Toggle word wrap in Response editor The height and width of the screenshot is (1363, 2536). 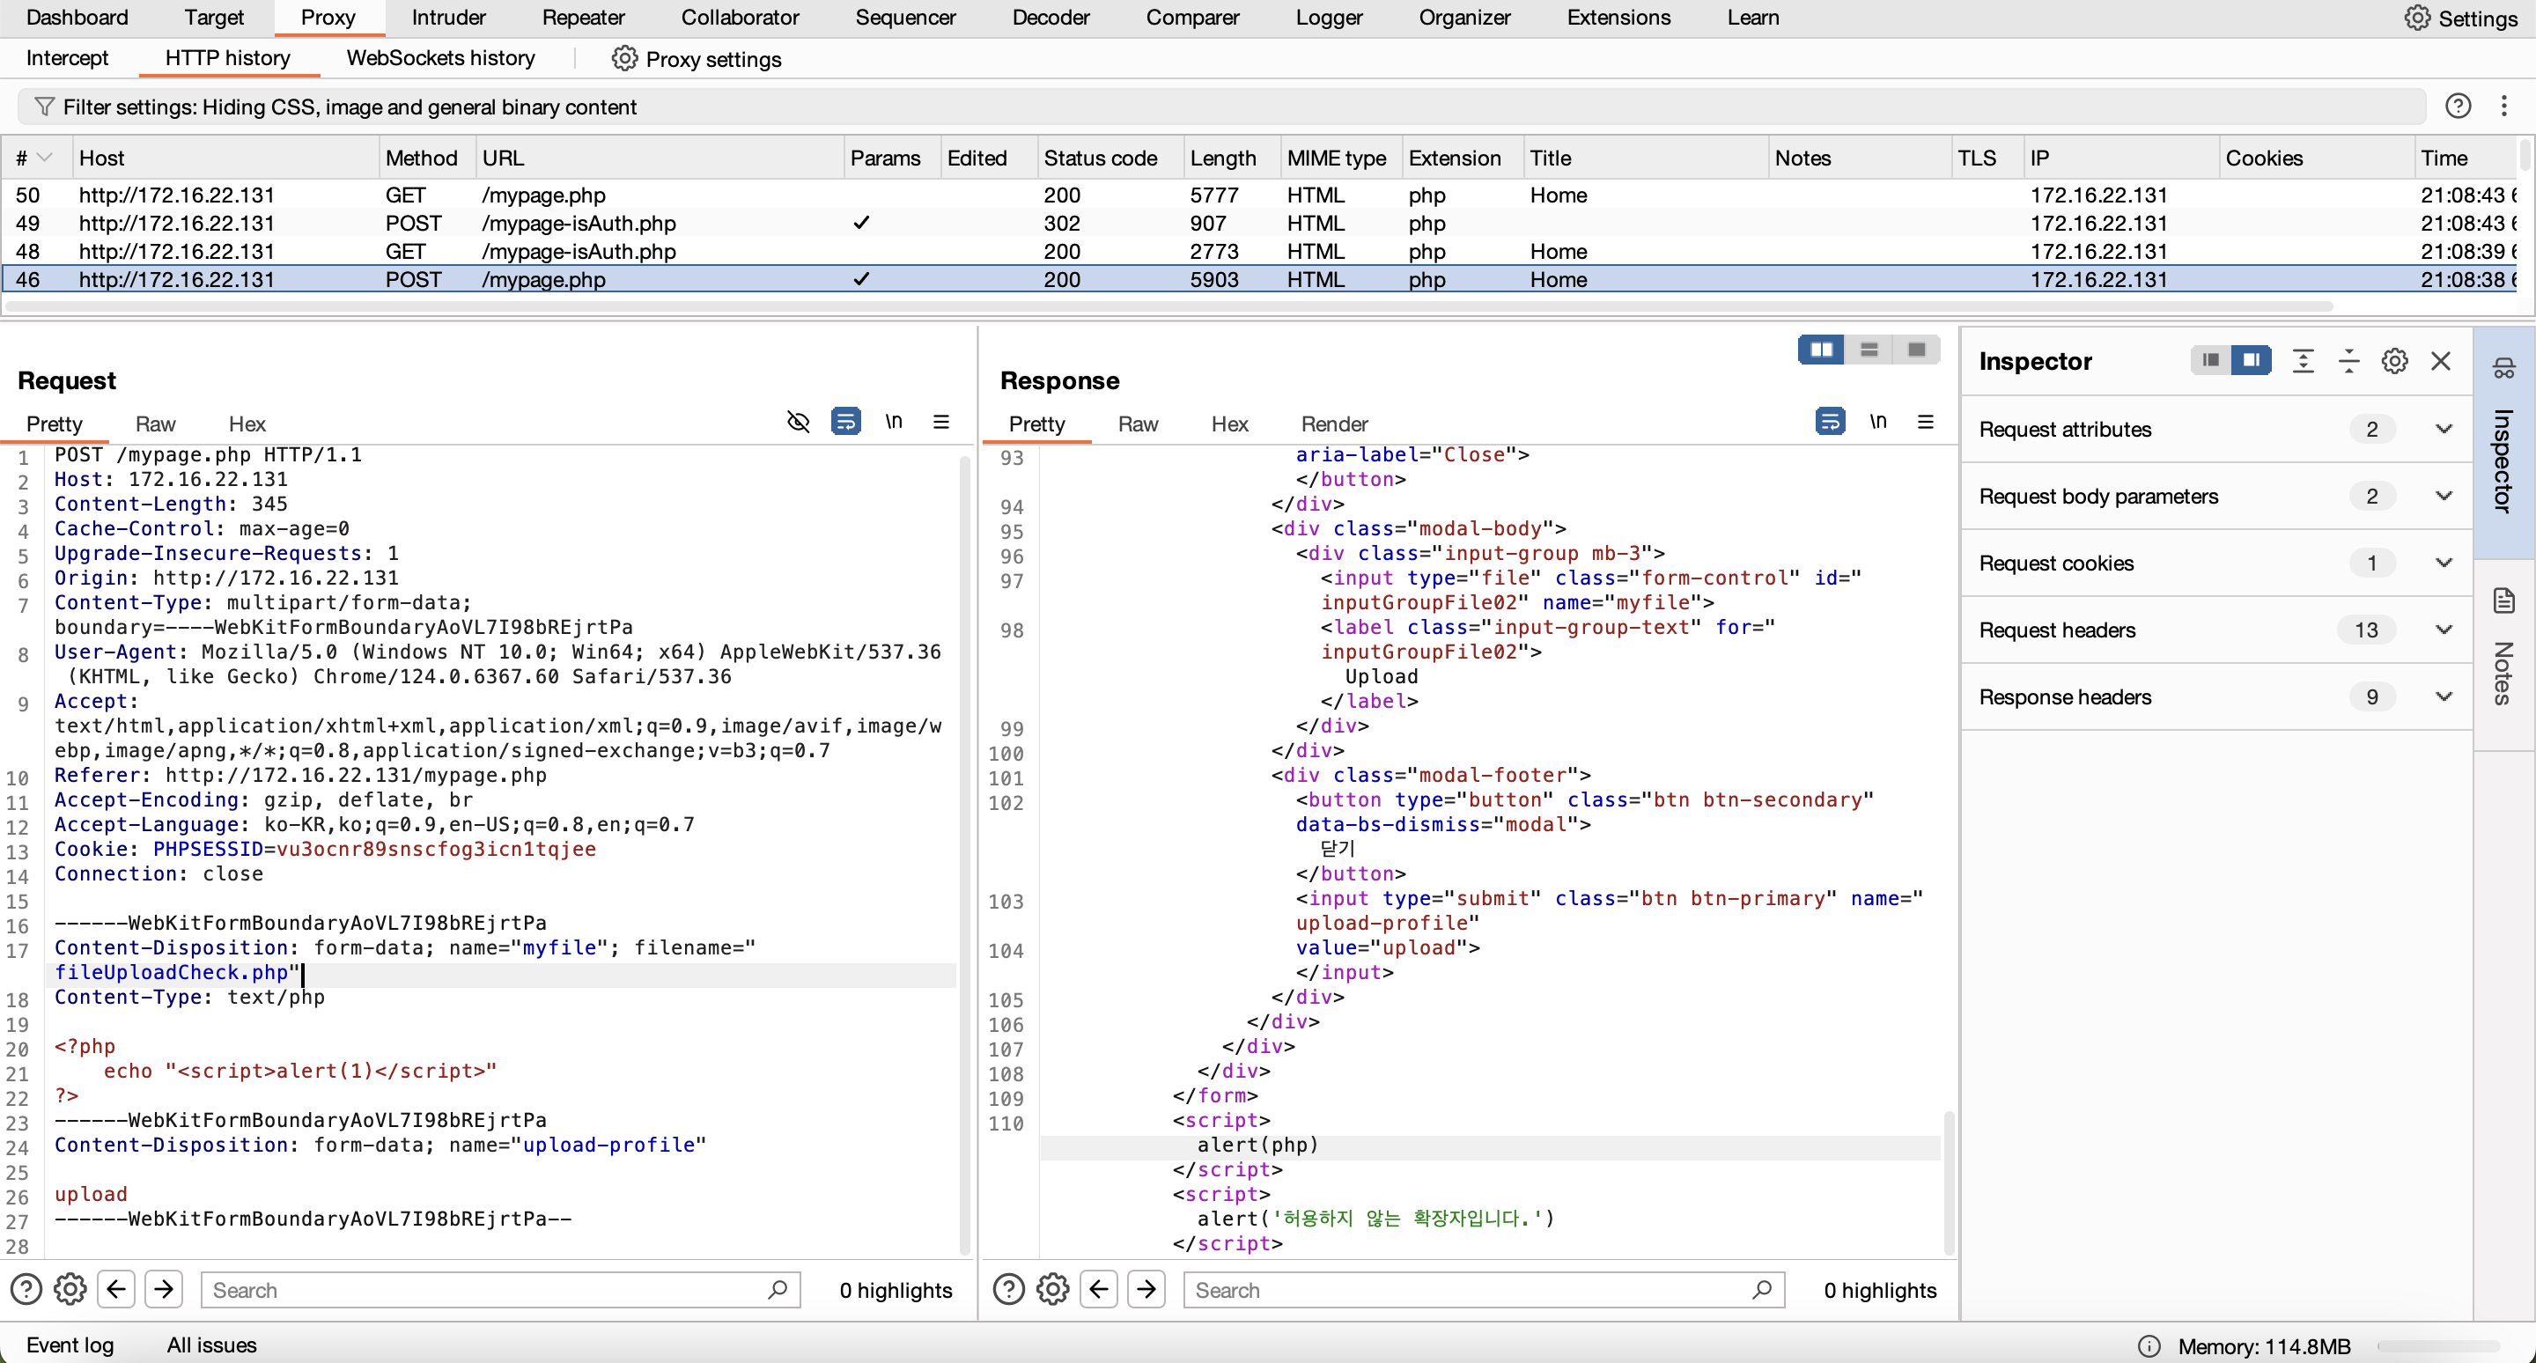pos(1830,422)
